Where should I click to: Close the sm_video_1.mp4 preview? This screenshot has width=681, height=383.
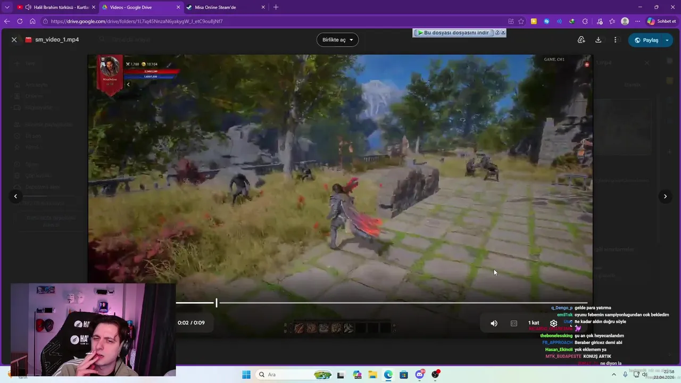click(14, 40)
